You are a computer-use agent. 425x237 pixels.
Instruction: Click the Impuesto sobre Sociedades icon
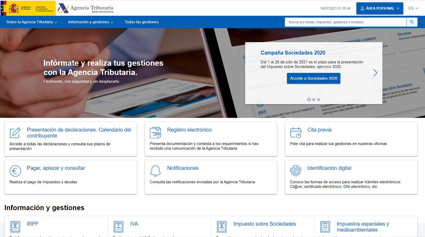[222, 227]
